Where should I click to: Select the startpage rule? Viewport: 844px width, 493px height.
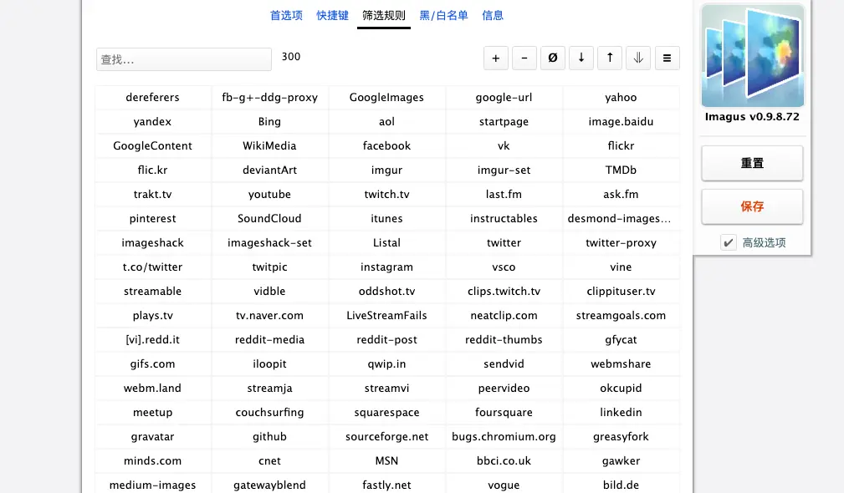(x=504, y=121)
